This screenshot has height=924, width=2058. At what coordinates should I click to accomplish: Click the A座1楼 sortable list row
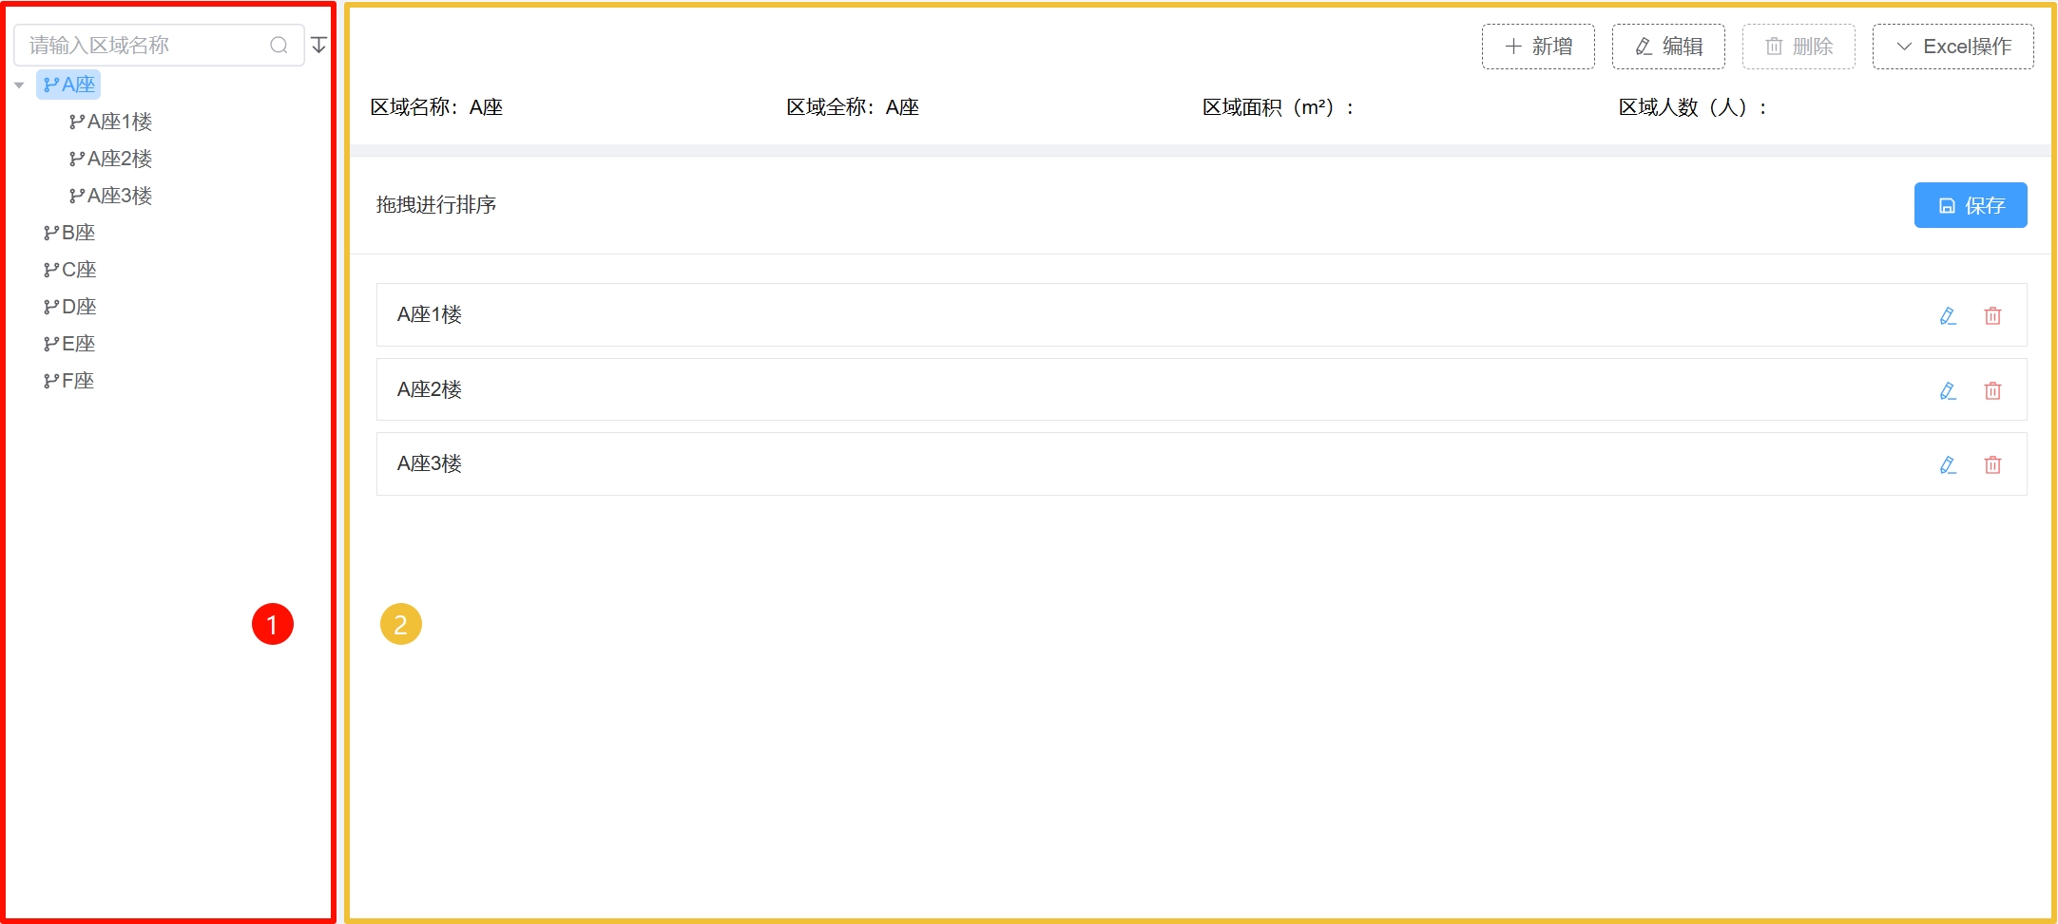pos(1202,314)
